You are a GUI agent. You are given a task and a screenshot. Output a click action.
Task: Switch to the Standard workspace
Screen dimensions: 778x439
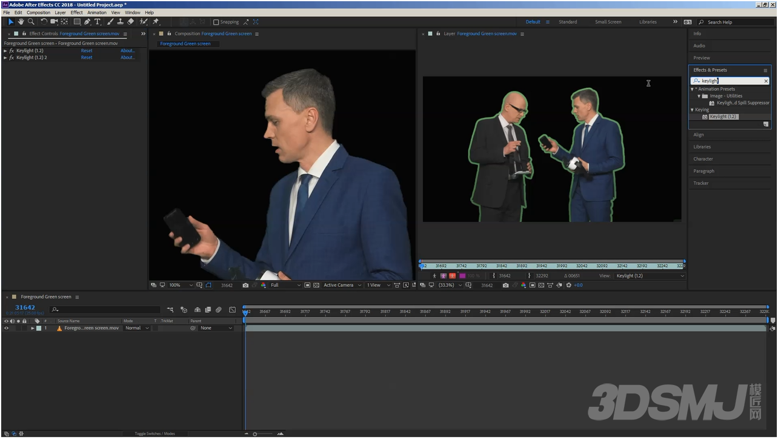[x=568, y=22]
